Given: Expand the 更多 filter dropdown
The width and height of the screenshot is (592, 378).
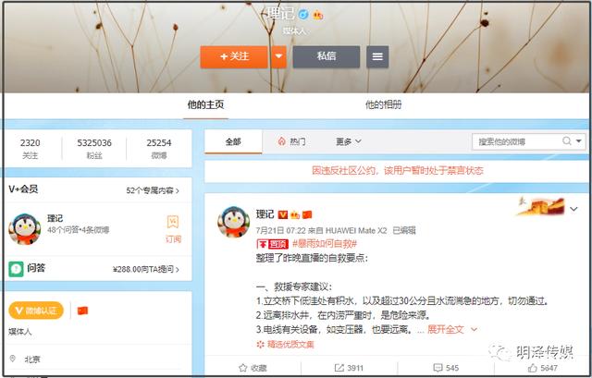Looking at the screenshot, I should click(348, 141).
